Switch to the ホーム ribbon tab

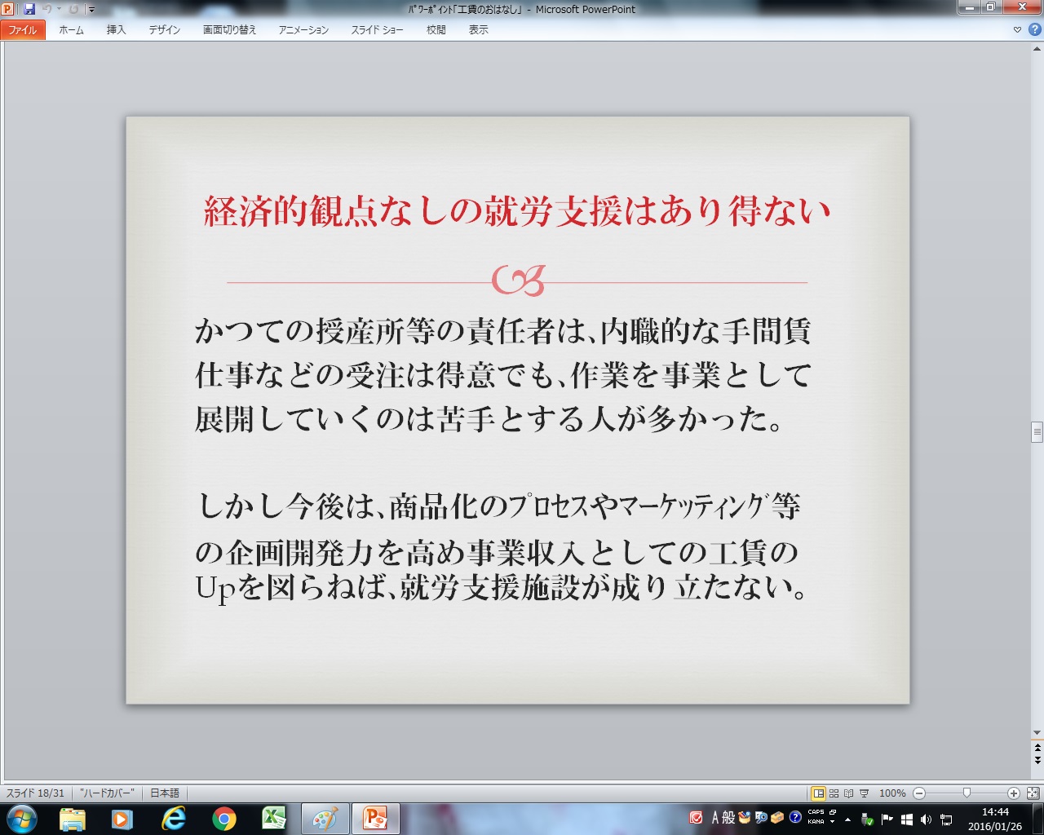pos(71,30)
